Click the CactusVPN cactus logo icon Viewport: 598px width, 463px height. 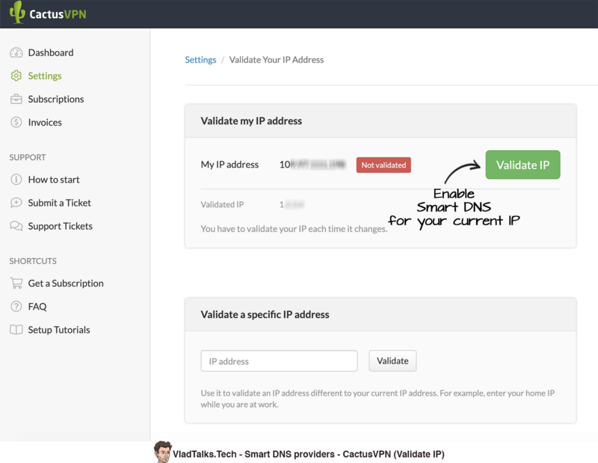17,13
